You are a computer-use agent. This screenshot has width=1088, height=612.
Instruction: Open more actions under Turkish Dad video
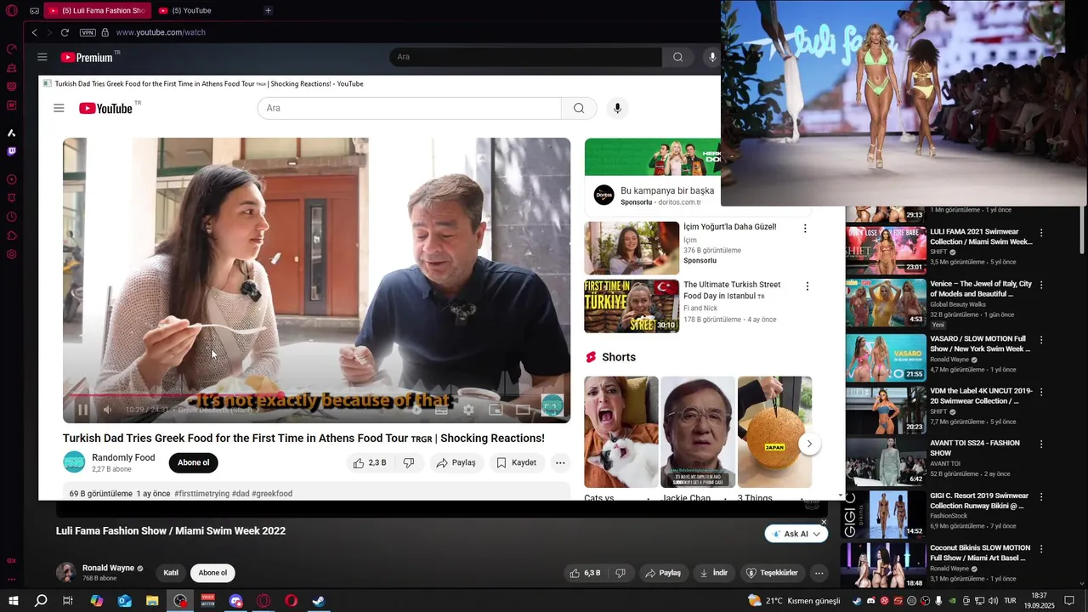(x=560, y=462)
